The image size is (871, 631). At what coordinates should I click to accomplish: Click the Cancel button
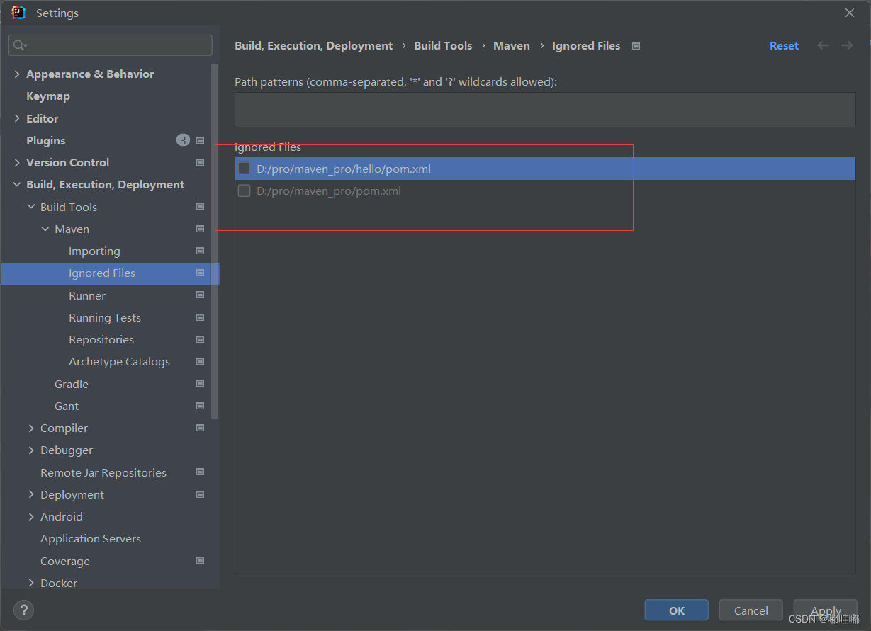click(x=751, y=610)
